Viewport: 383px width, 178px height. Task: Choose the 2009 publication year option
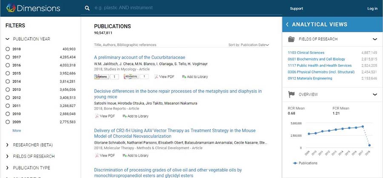pyautogui.click(x=8, y=122)
